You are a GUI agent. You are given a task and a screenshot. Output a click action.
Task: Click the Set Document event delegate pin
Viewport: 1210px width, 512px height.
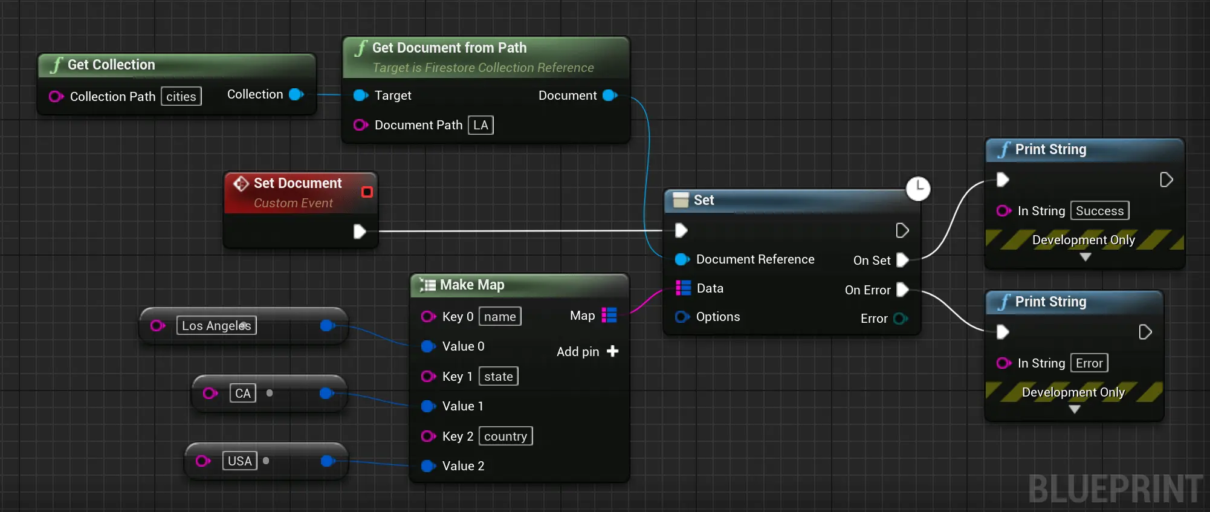(x=367, y=192)
